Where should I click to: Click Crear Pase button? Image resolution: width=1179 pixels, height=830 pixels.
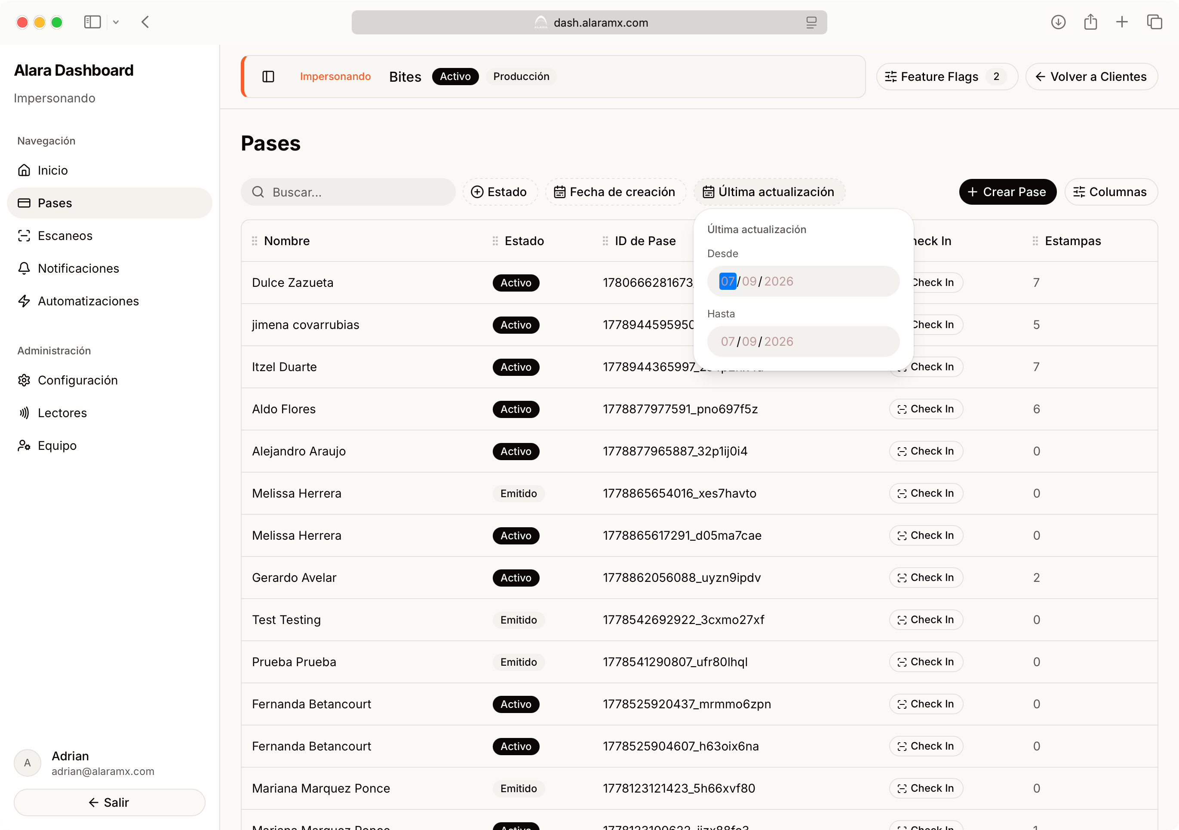pyautogui.click(x=1007, y=192)
